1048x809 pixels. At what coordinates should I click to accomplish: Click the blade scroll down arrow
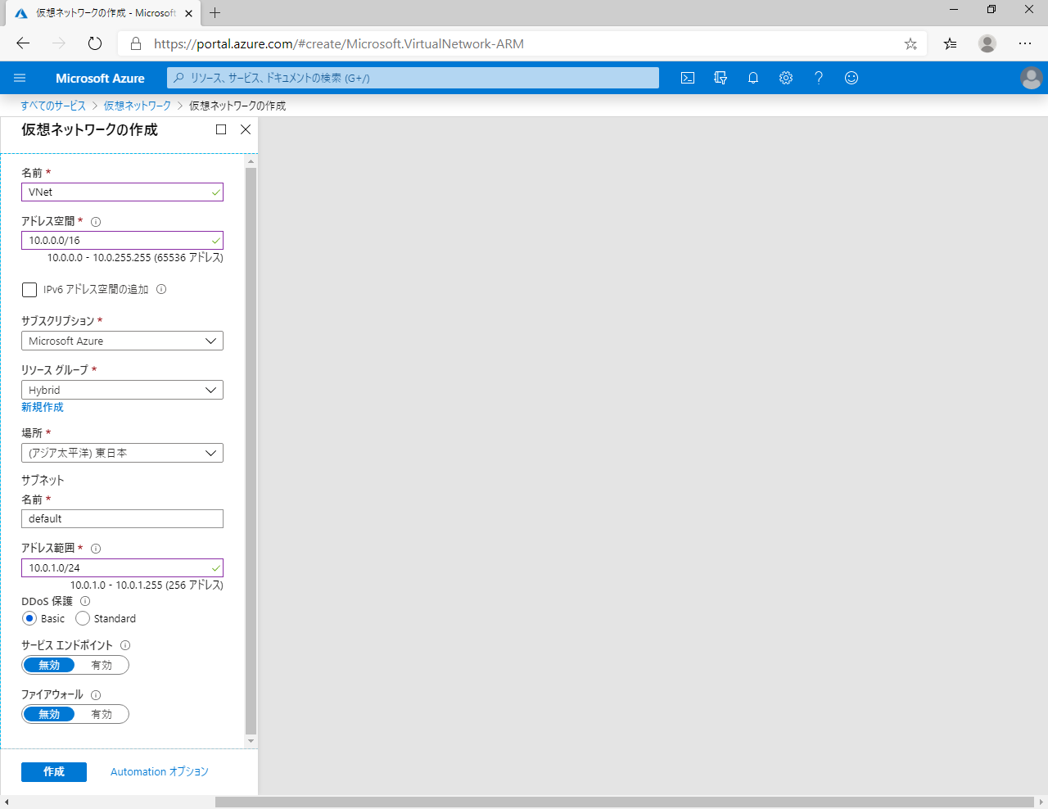[251, 742]
